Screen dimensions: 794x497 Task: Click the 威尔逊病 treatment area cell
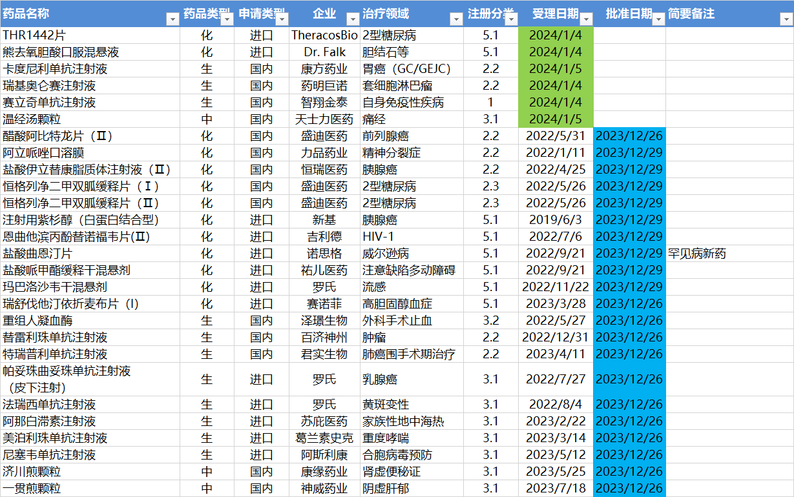click(x=412, y=254)
